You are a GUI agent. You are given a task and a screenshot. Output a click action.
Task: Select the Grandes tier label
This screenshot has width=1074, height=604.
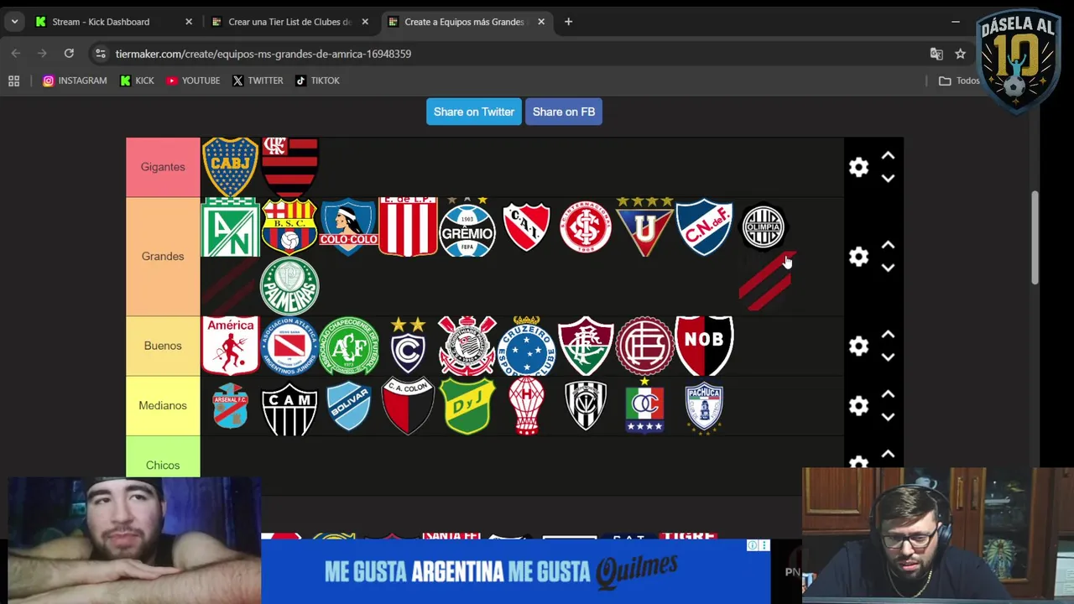coord(163,256)
